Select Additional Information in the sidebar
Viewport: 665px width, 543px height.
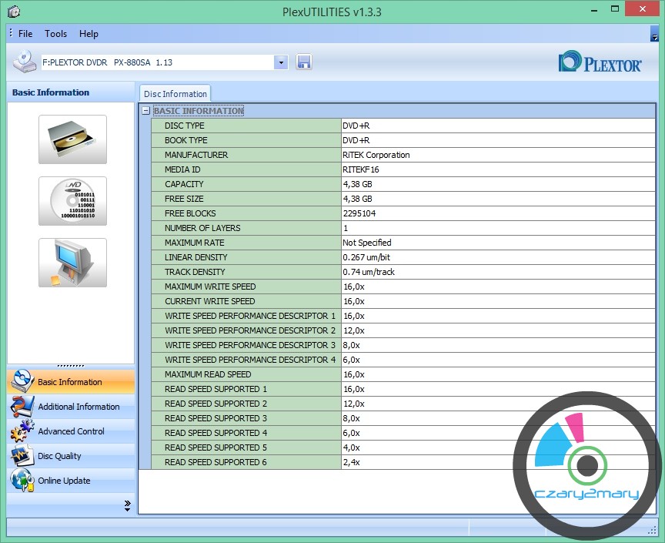point(79,407)
